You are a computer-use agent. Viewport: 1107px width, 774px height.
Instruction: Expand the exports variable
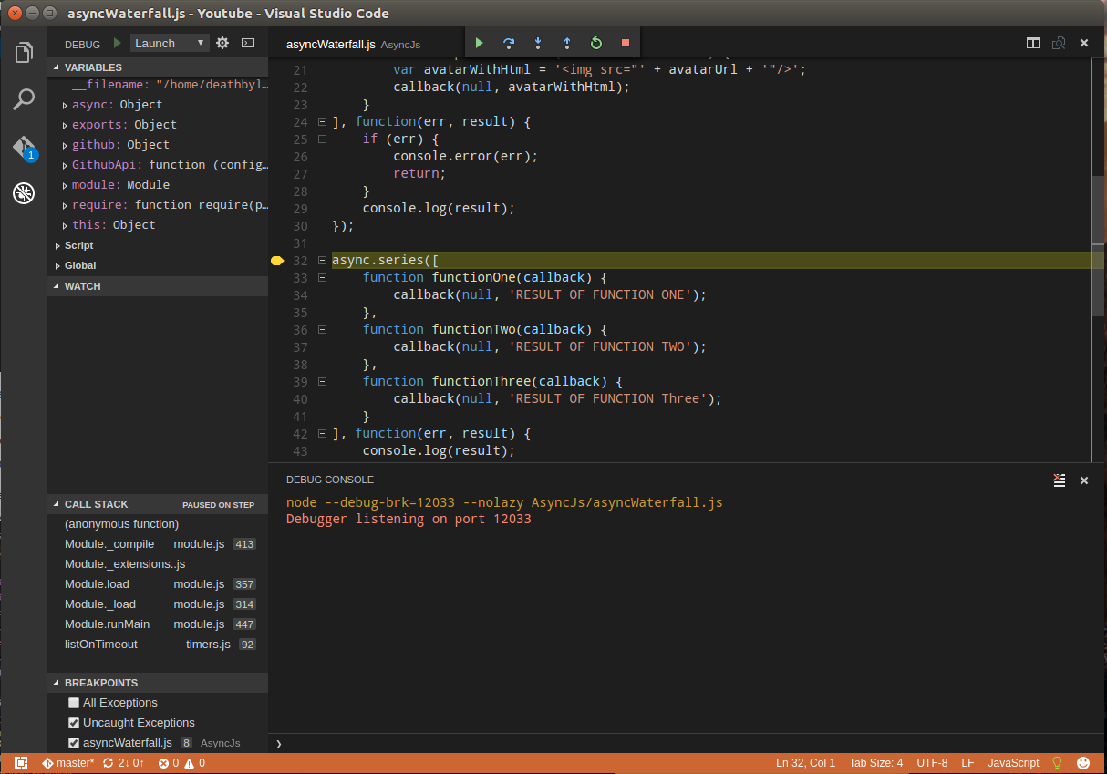[65, 125]
